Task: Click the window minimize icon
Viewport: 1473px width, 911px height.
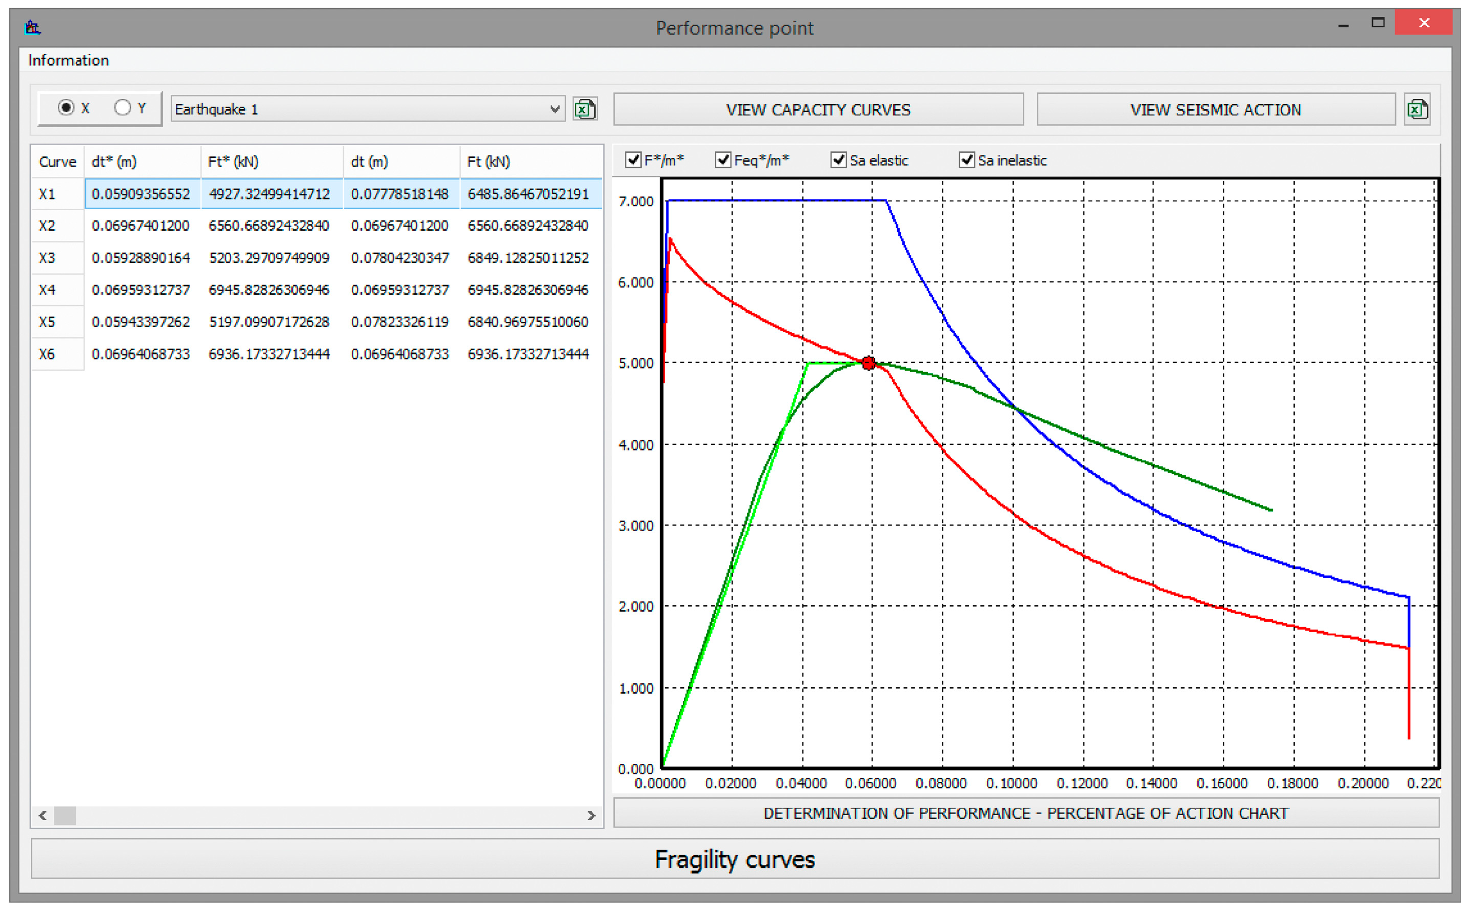Action: pyautogui.click(x=1343, y=25)
